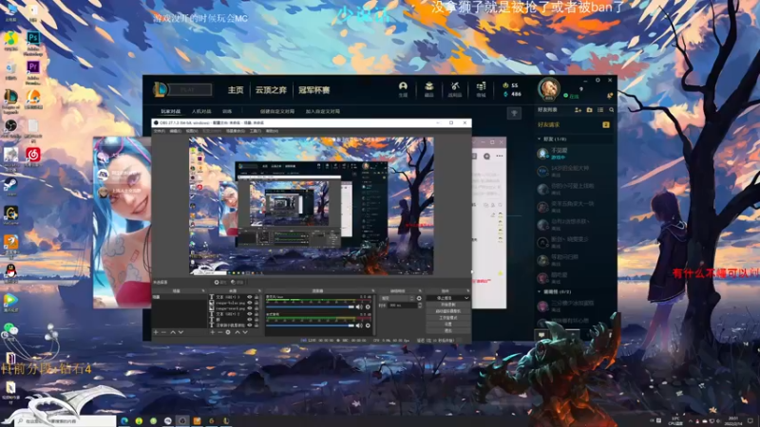Remove source with the minus icon in OBS
The height and width of the screenshot is (427, 760).
pos(220,332)
